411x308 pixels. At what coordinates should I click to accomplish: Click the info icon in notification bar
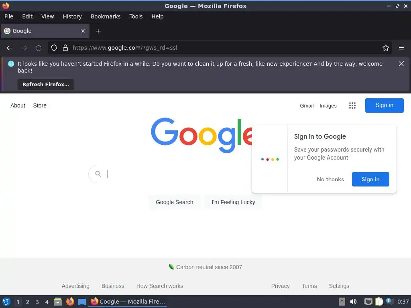pos(11,64)
